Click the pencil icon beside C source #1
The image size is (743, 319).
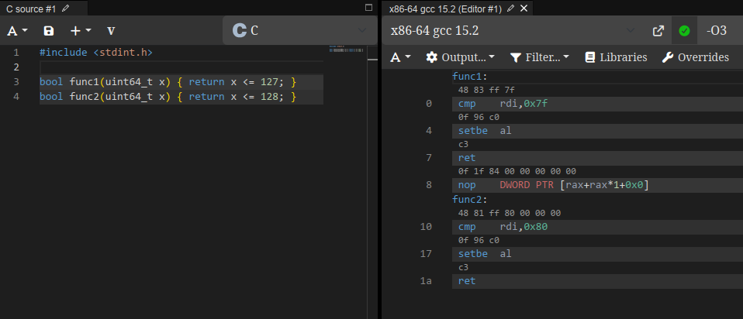click(65, 9)
